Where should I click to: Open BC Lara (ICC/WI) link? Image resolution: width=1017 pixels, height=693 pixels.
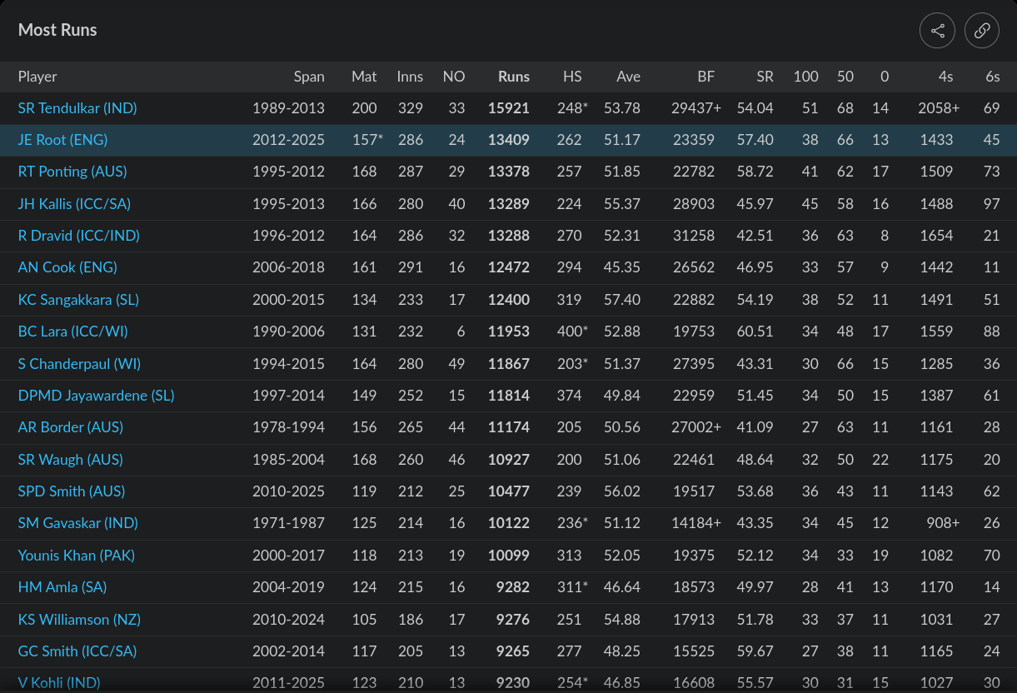tap(73, 332)
